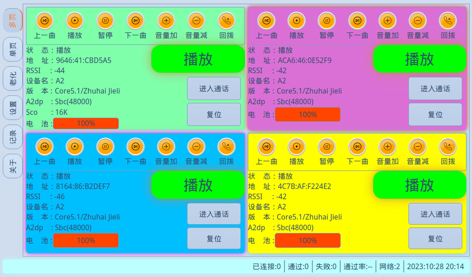This screenshot has height=277, width=472.
Task: Click volume down icon in purple panel
Action: (418, 21)
